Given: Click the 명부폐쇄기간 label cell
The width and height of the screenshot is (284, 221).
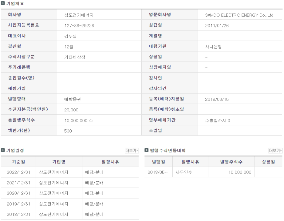Looking at the screenshot, I should (x=170, y=120).
